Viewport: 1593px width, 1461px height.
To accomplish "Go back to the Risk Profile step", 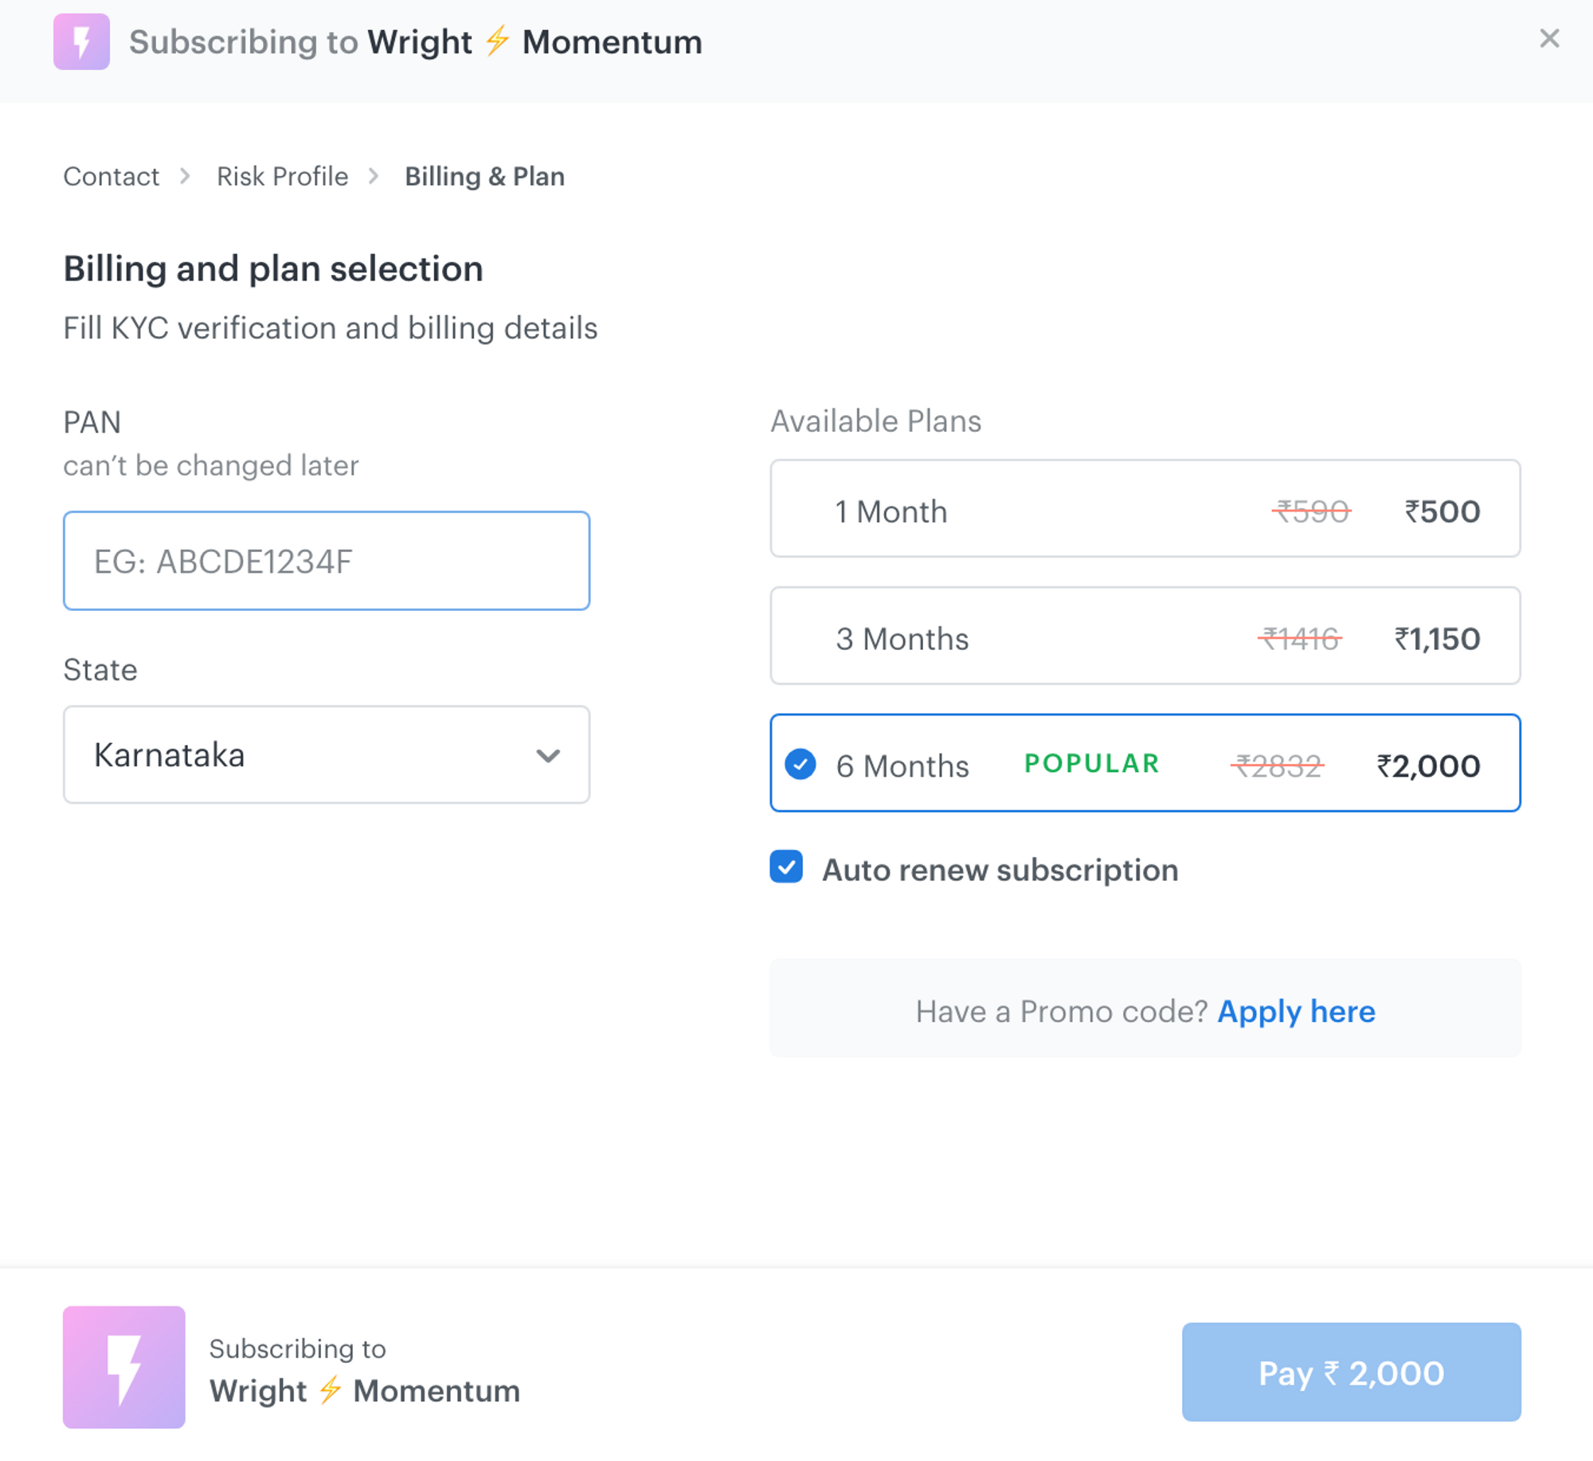I will tap(282, 176).
